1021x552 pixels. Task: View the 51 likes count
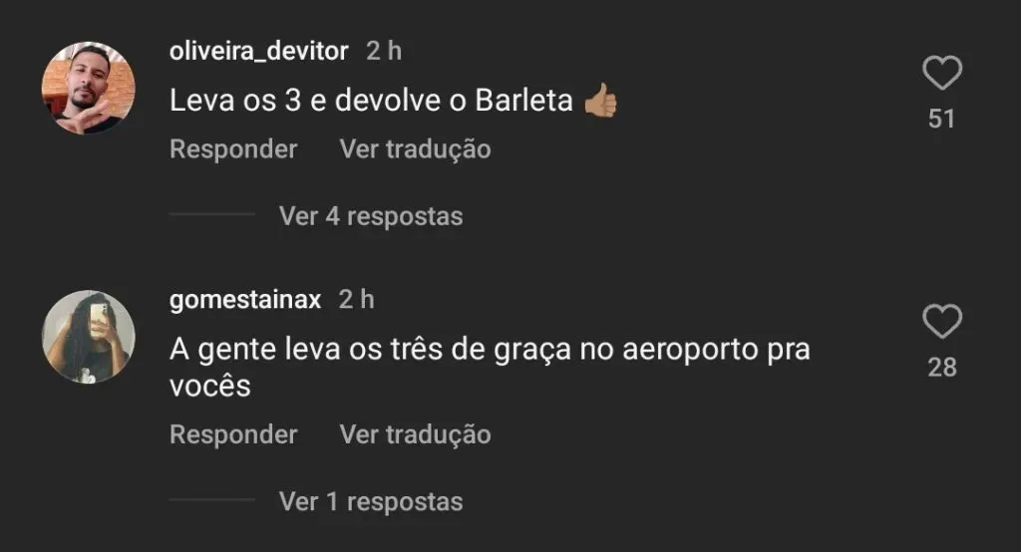941,120
